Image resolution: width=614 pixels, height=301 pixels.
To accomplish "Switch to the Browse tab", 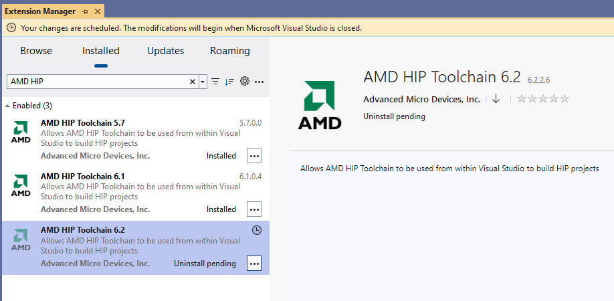I will 36,51.
